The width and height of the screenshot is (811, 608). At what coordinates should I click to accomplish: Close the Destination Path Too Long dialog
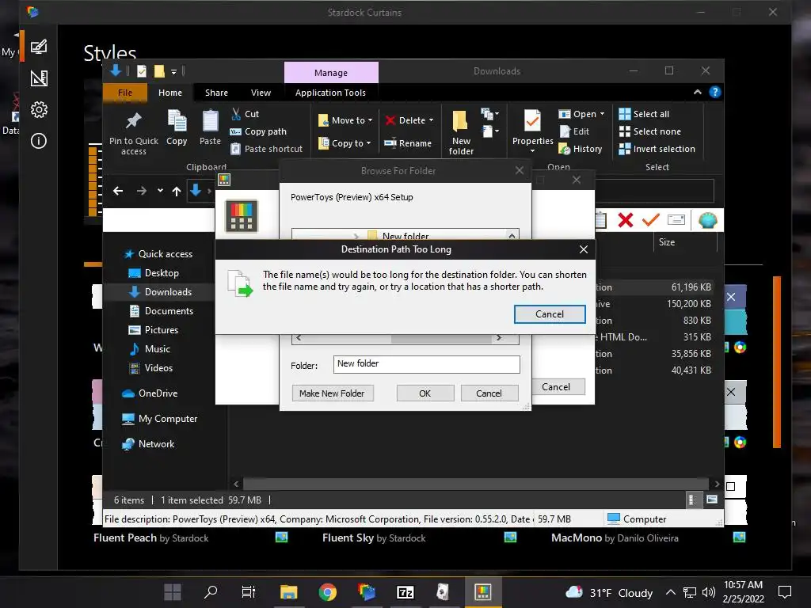tap(584, 249)
